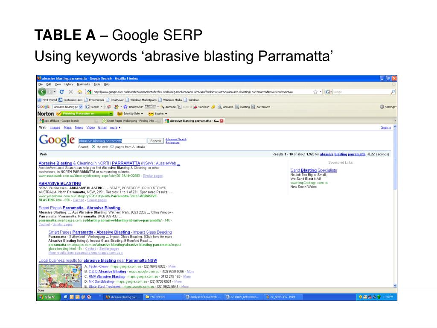Image resolution: width=437 pixels, height=328 pixels.
Task: Open Google toolbar Bookmarks dropdown
Action: [x=133, y=107]
